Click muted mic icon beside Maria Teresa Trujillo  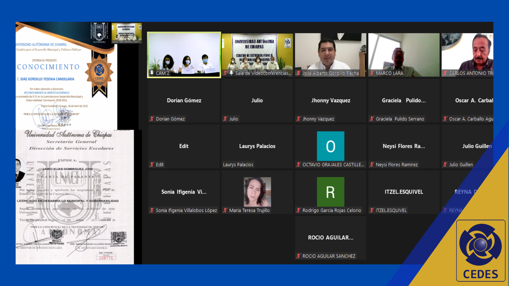225,210
